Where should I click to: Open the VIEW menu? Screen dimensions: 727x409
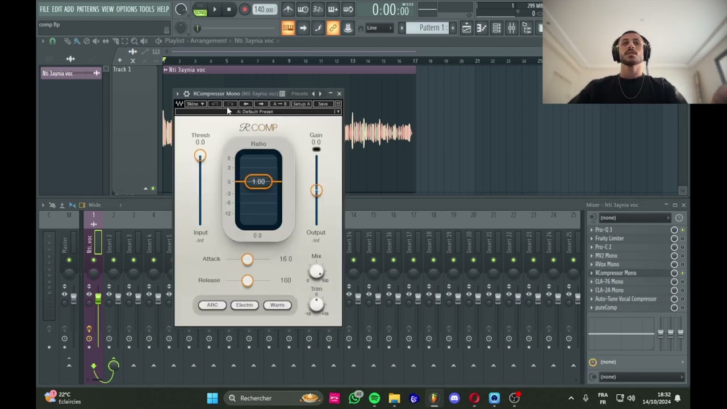pos(107,9)
